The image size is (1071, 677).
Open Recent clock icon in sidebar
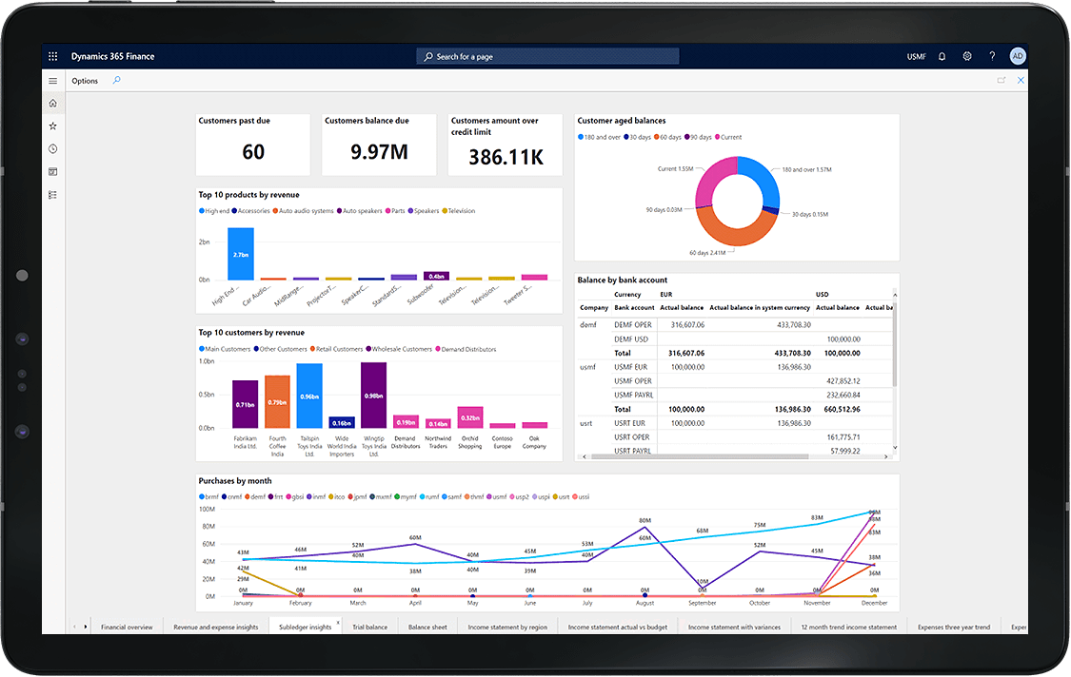[53, 149]
